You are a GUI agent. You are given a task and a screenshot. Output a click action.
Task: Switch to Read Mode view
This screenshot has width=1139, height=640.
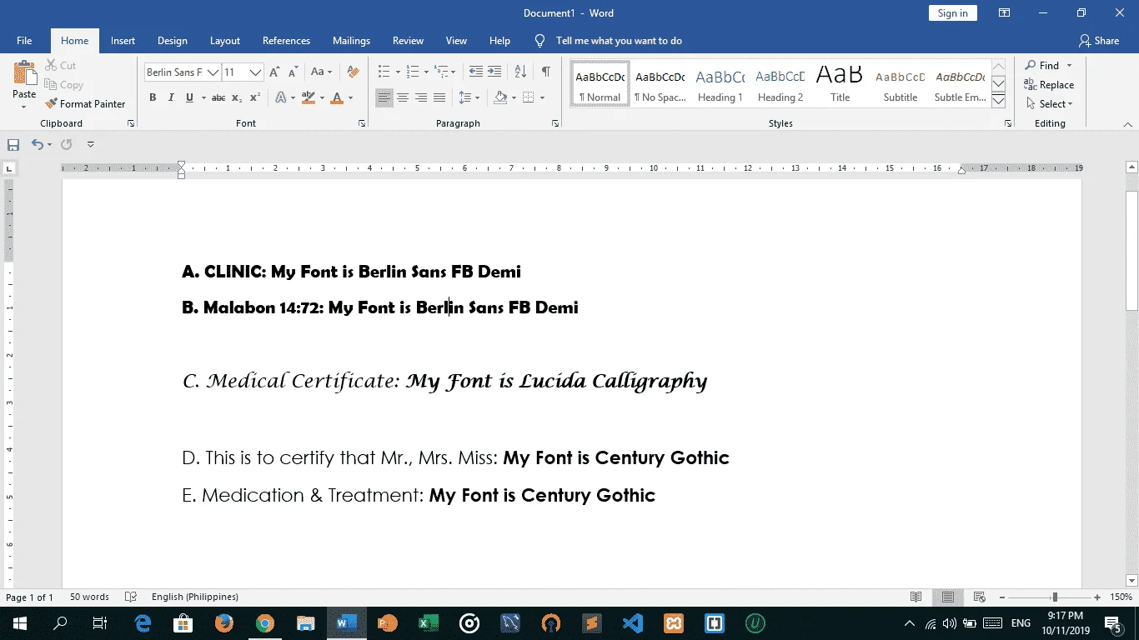pyautogui.click(x=916, y=597)
